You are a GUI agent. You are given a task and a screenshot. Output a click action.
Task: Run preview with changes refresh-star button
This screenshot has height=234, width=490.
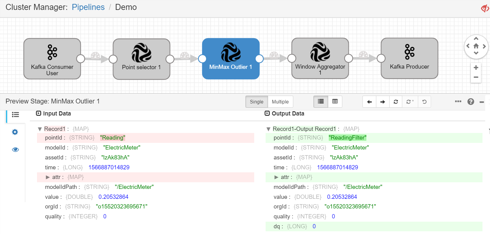tap(410, 102)
